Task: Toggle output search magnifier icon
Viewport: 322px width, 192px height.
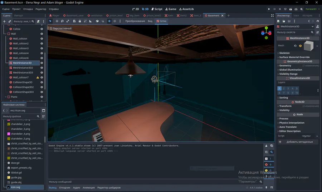Action: click(272, 152)
